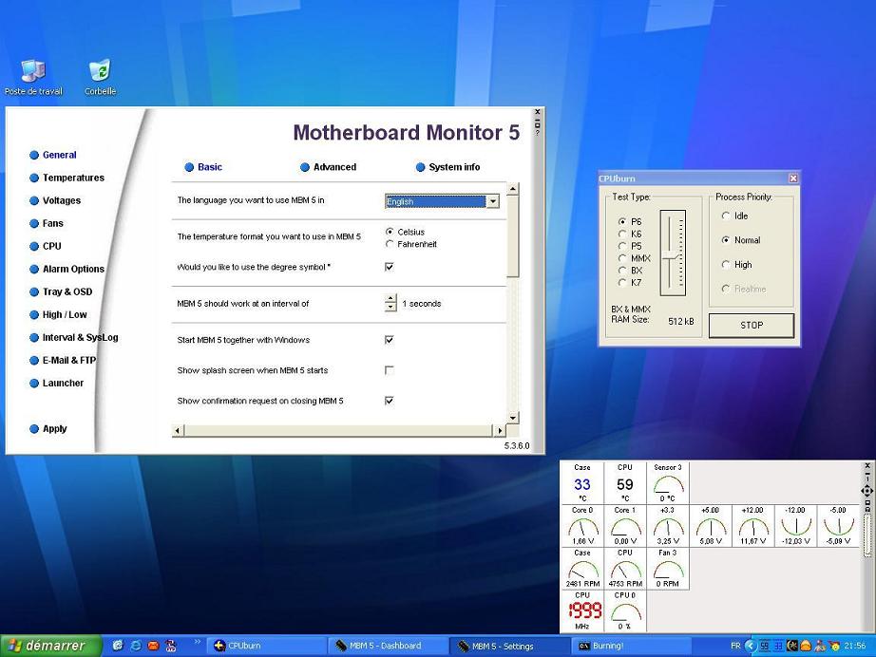Switch to the Advanced tab
Screen dimensions: 876x657
[329, 167]
